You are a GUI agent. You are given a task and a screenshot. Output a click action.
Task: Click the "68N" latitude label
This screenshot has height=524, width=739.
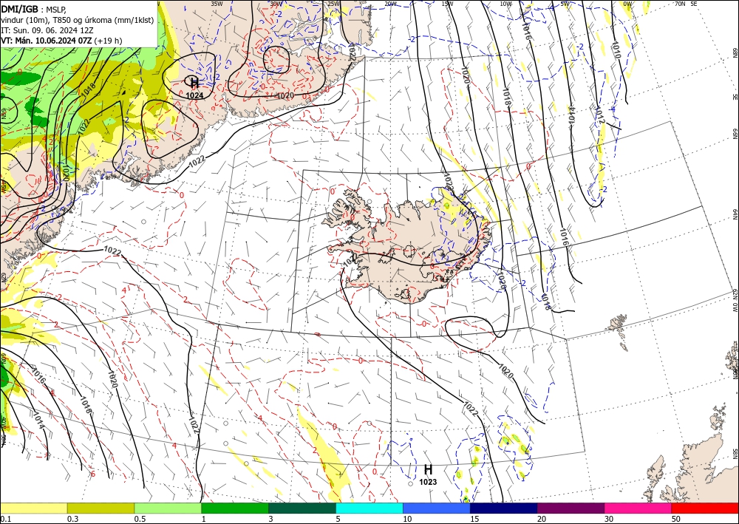pyautogui.click(x=735, y=52)
